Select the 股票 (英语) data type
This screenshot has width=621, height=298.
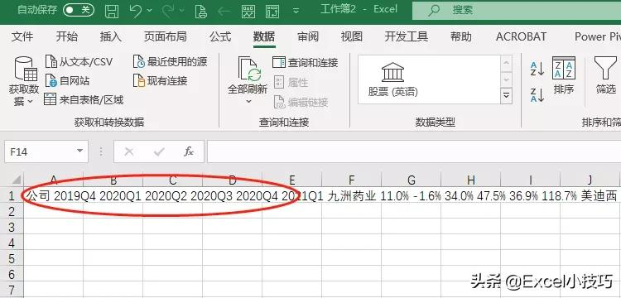click(x=392, y=79)
